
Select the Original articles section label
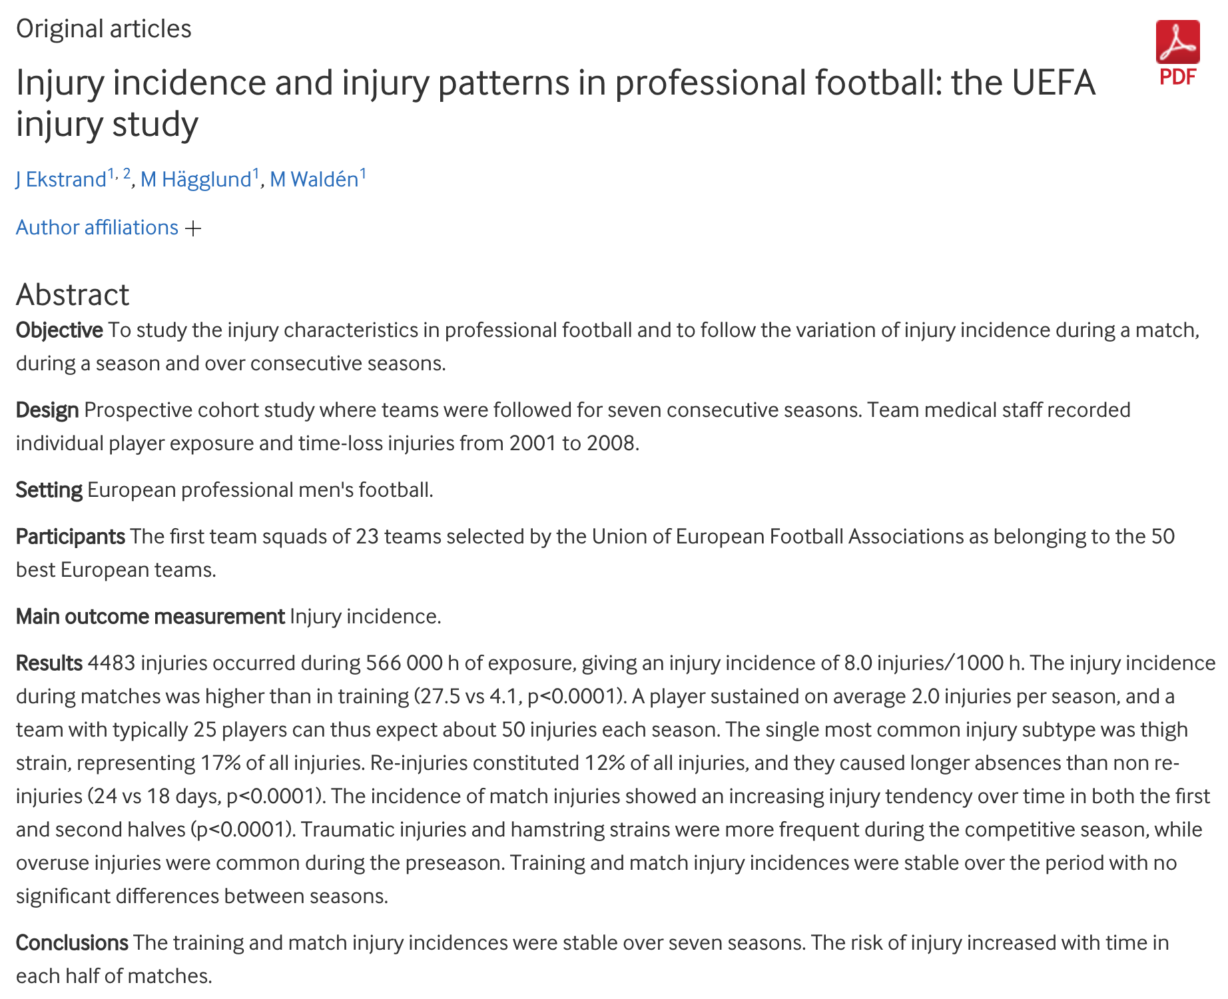point(104,29)
